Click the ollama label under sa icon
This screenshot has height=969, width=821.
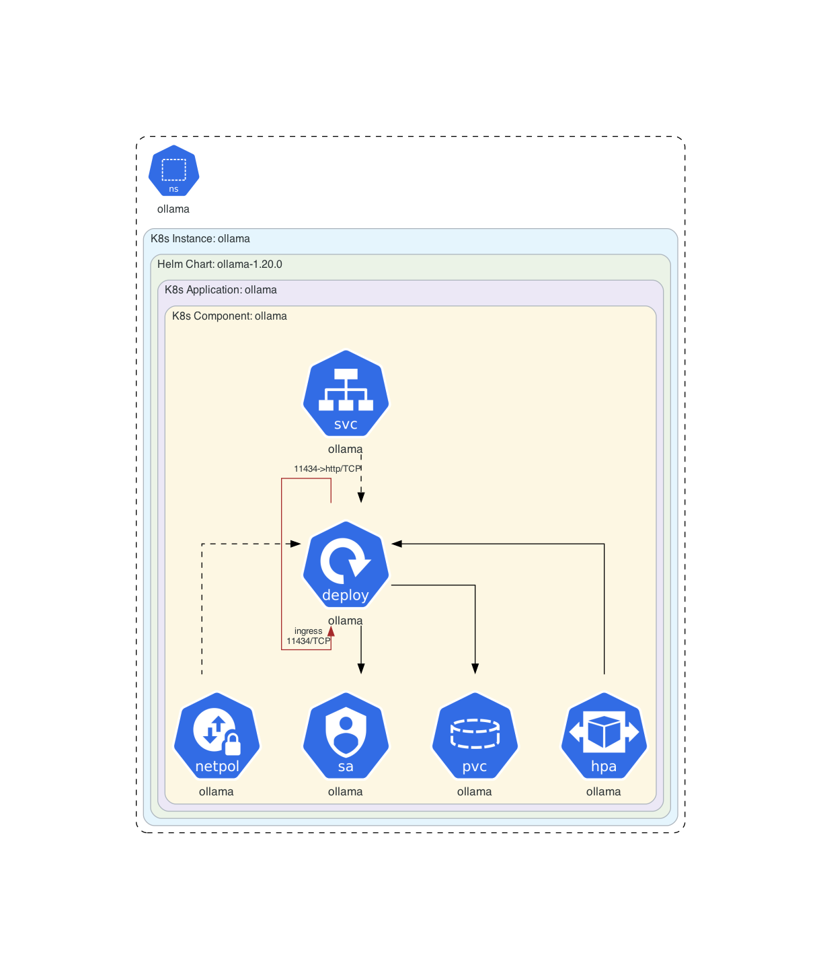click(x=346, y=791)
